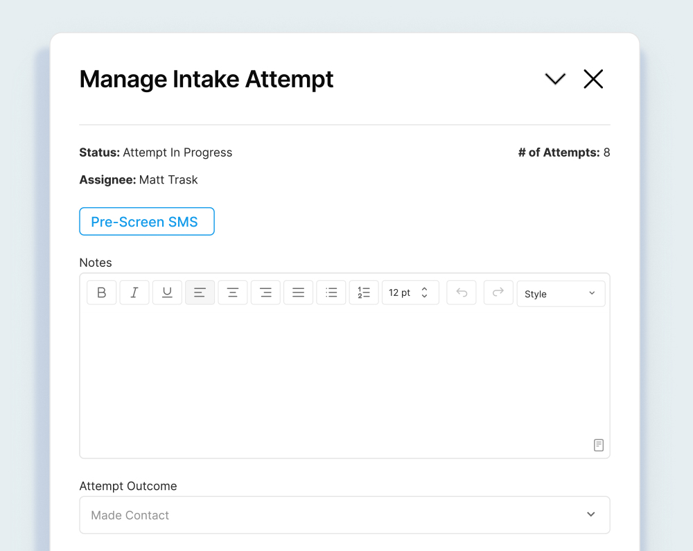Click the Pre-Screen SMS button
This screenshot has height=551, width=693.
[x=147, y=222]
